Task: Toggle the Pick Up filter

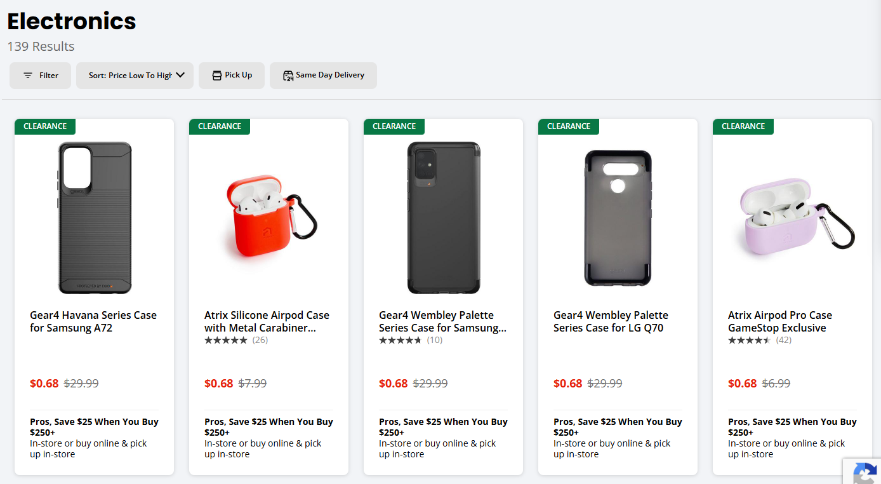Action: point(232,76)
